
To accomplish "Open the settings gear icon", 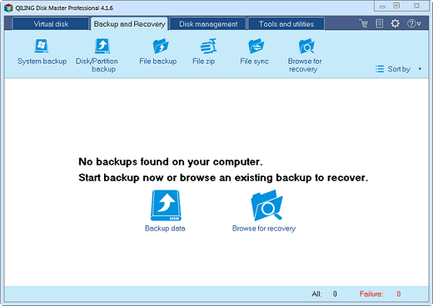I will (x=396, y=23).
